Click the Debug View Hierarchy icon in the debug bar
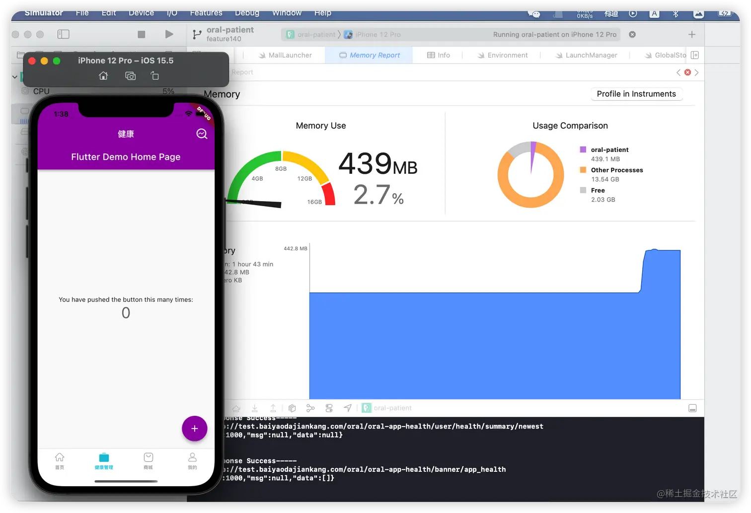Viewport: 751px width, 513px height. [292, 408]
